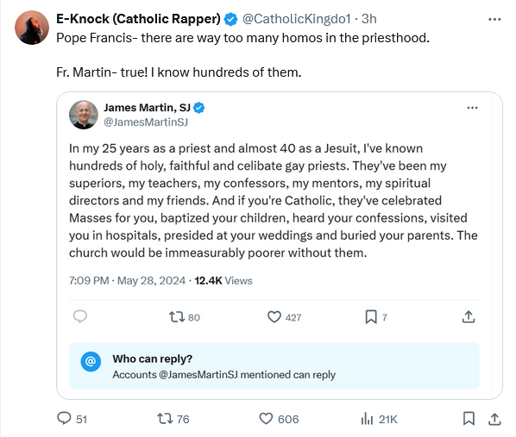Click the 7:09 PM May 28, 2024 timestamp
The image size is (516, 437).
pyautogui.click(x=127, y=280)
